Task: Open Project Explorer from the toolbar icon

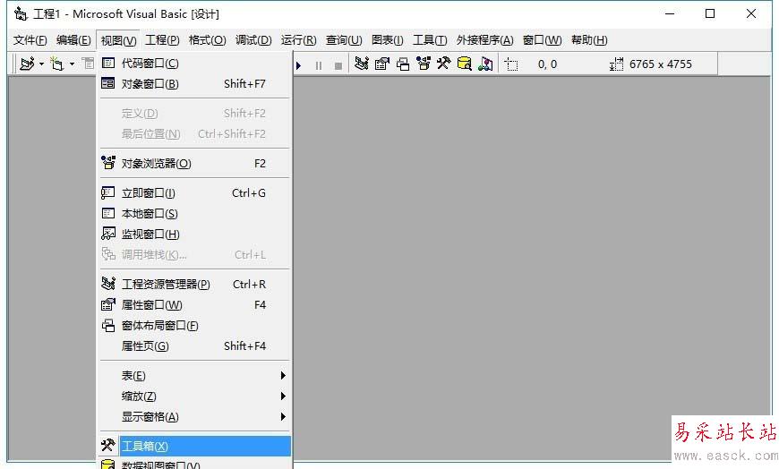Action: [x=362, y=64]
